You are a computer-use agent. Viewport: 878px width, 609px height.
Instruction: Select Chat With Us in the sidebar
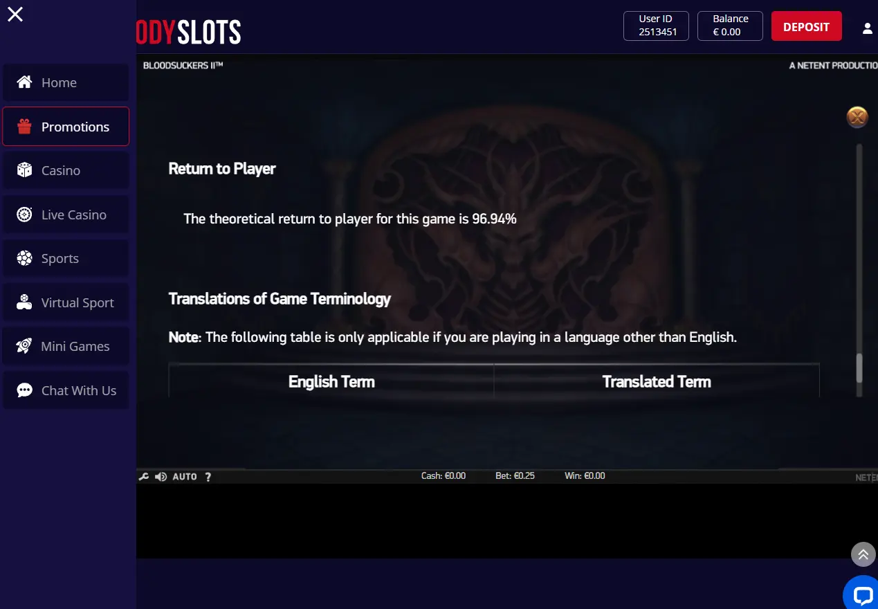(x=66, y=390)
